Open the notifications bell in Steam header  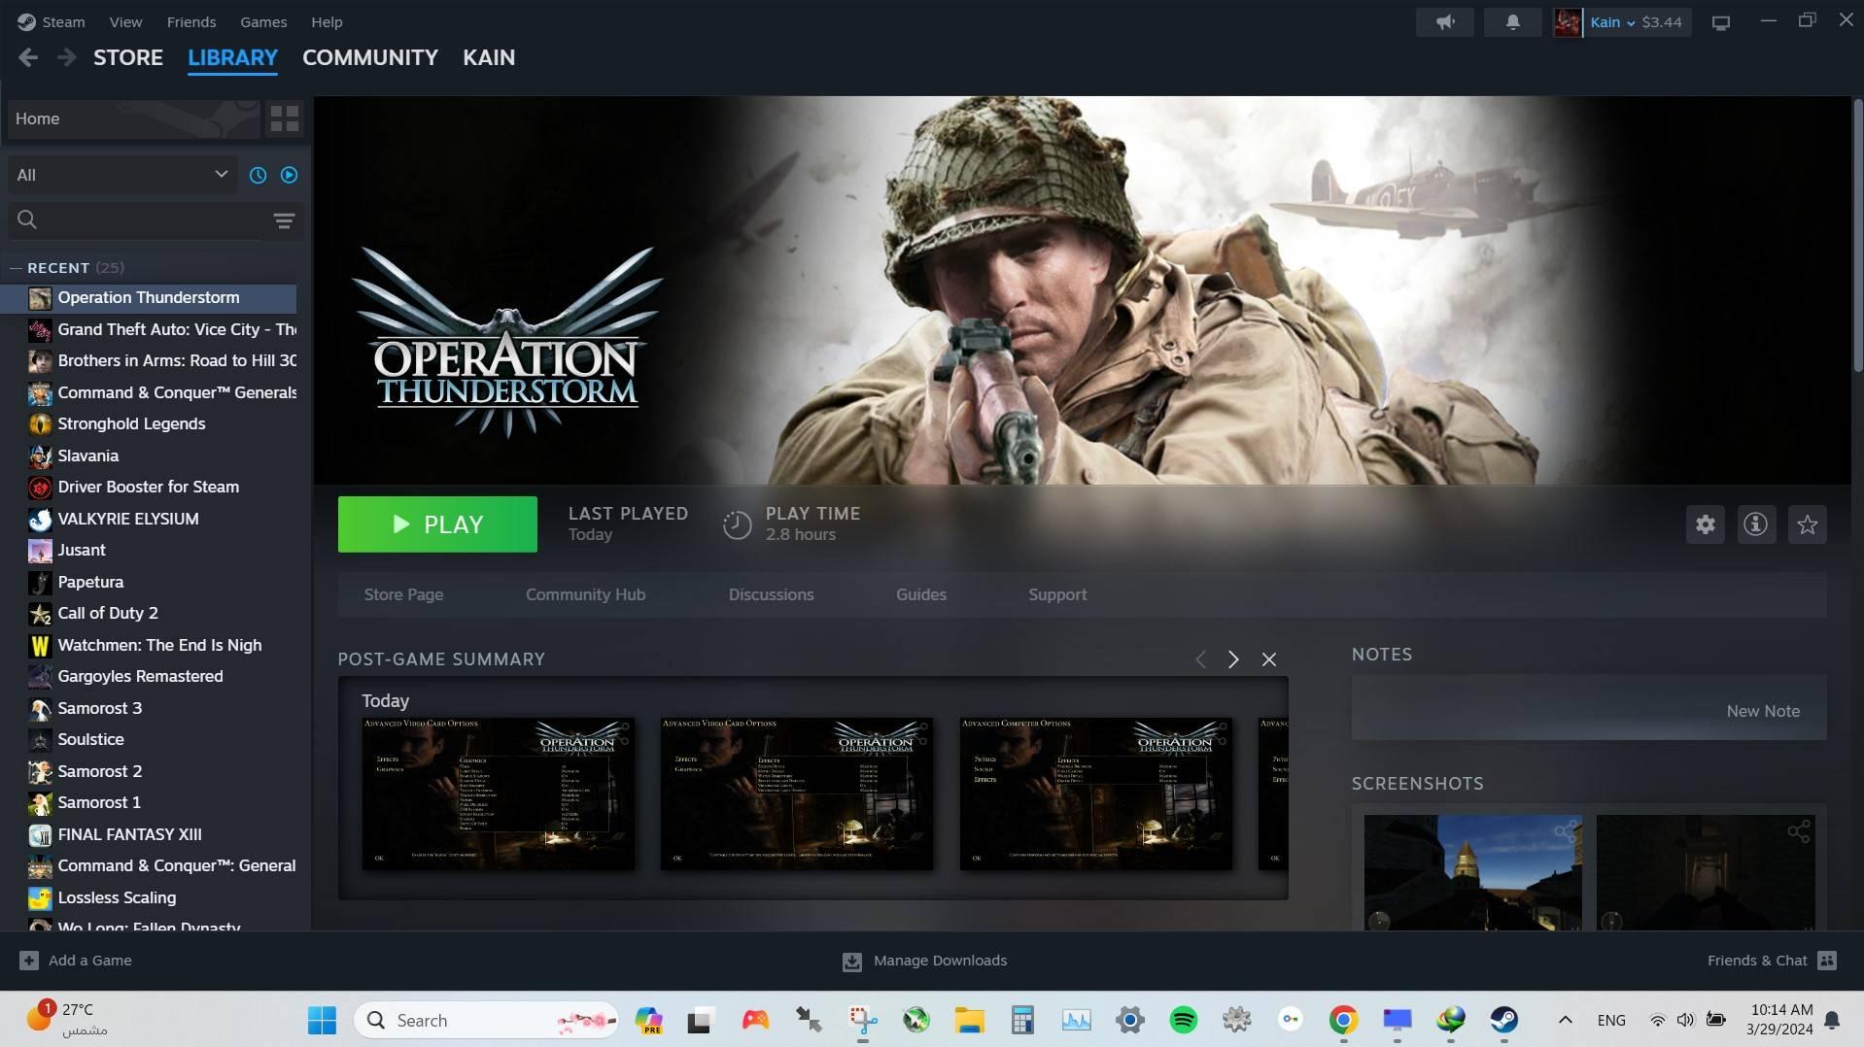click(x=1512, y=22)
